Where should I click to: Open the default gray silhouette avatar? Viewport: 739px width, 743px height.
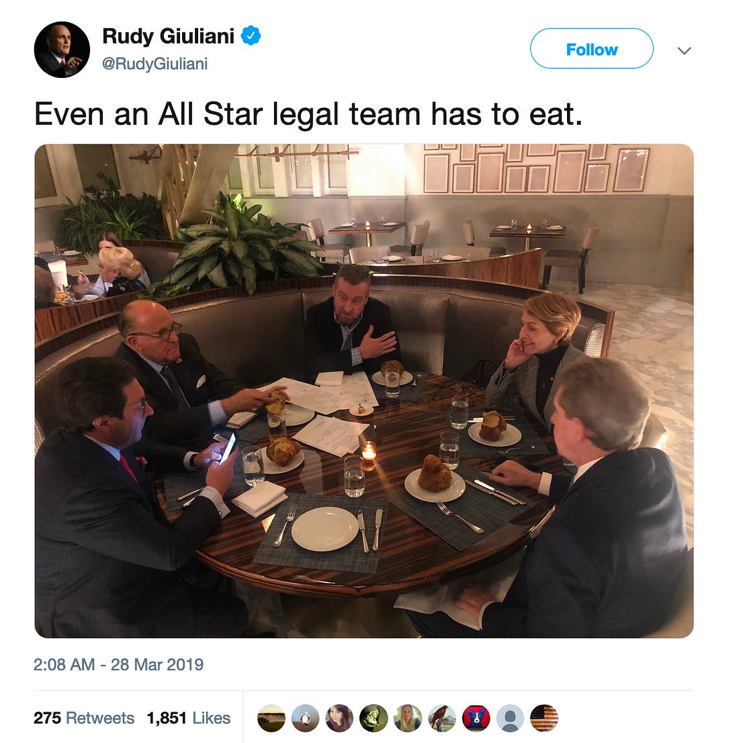[x=509, y=718]
